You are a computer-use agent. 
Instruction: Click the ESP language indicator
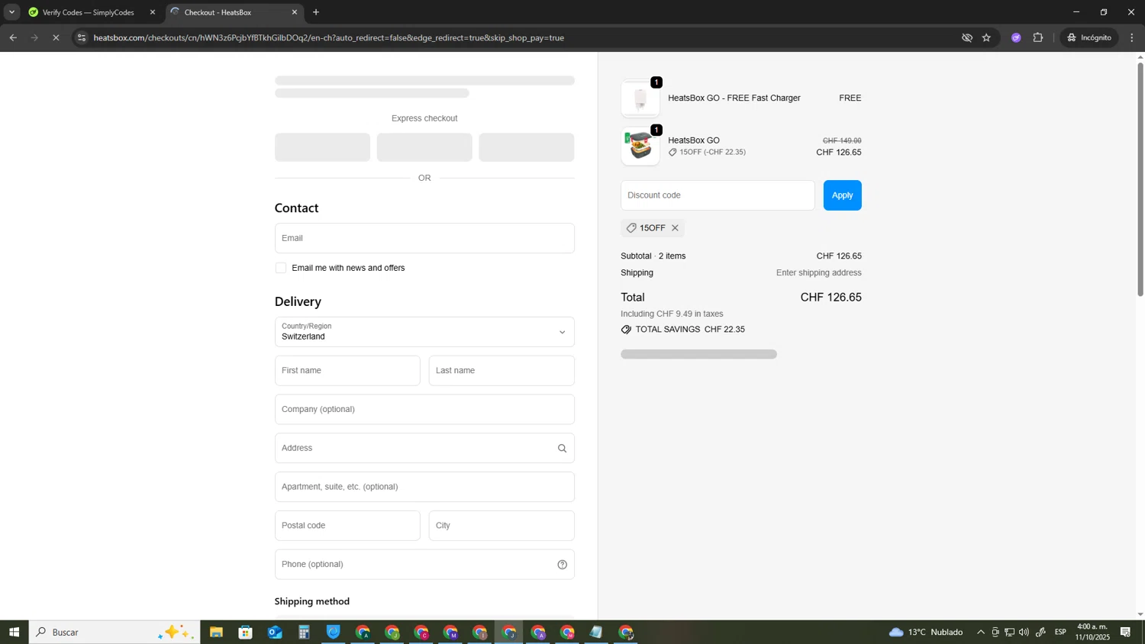pyautogui.click(x=1060, y=633)
